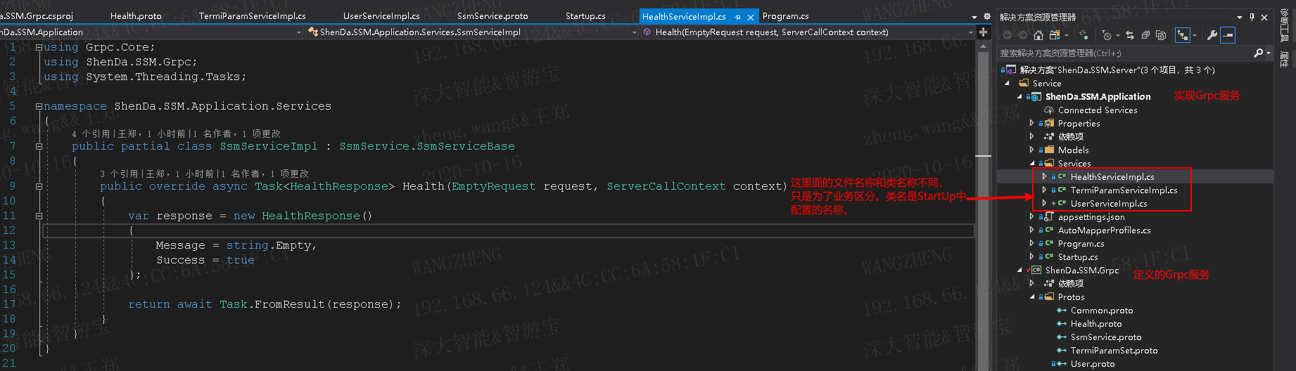
Task: Select UserServiceImpl.cs in Solution Explorer
Action: coord(1109,203)
